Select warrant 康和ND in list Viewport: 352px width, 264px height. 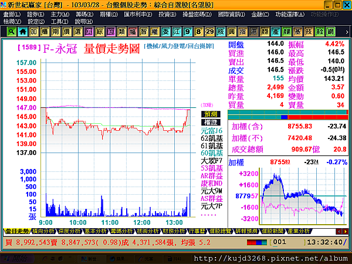tap(211, 184)
